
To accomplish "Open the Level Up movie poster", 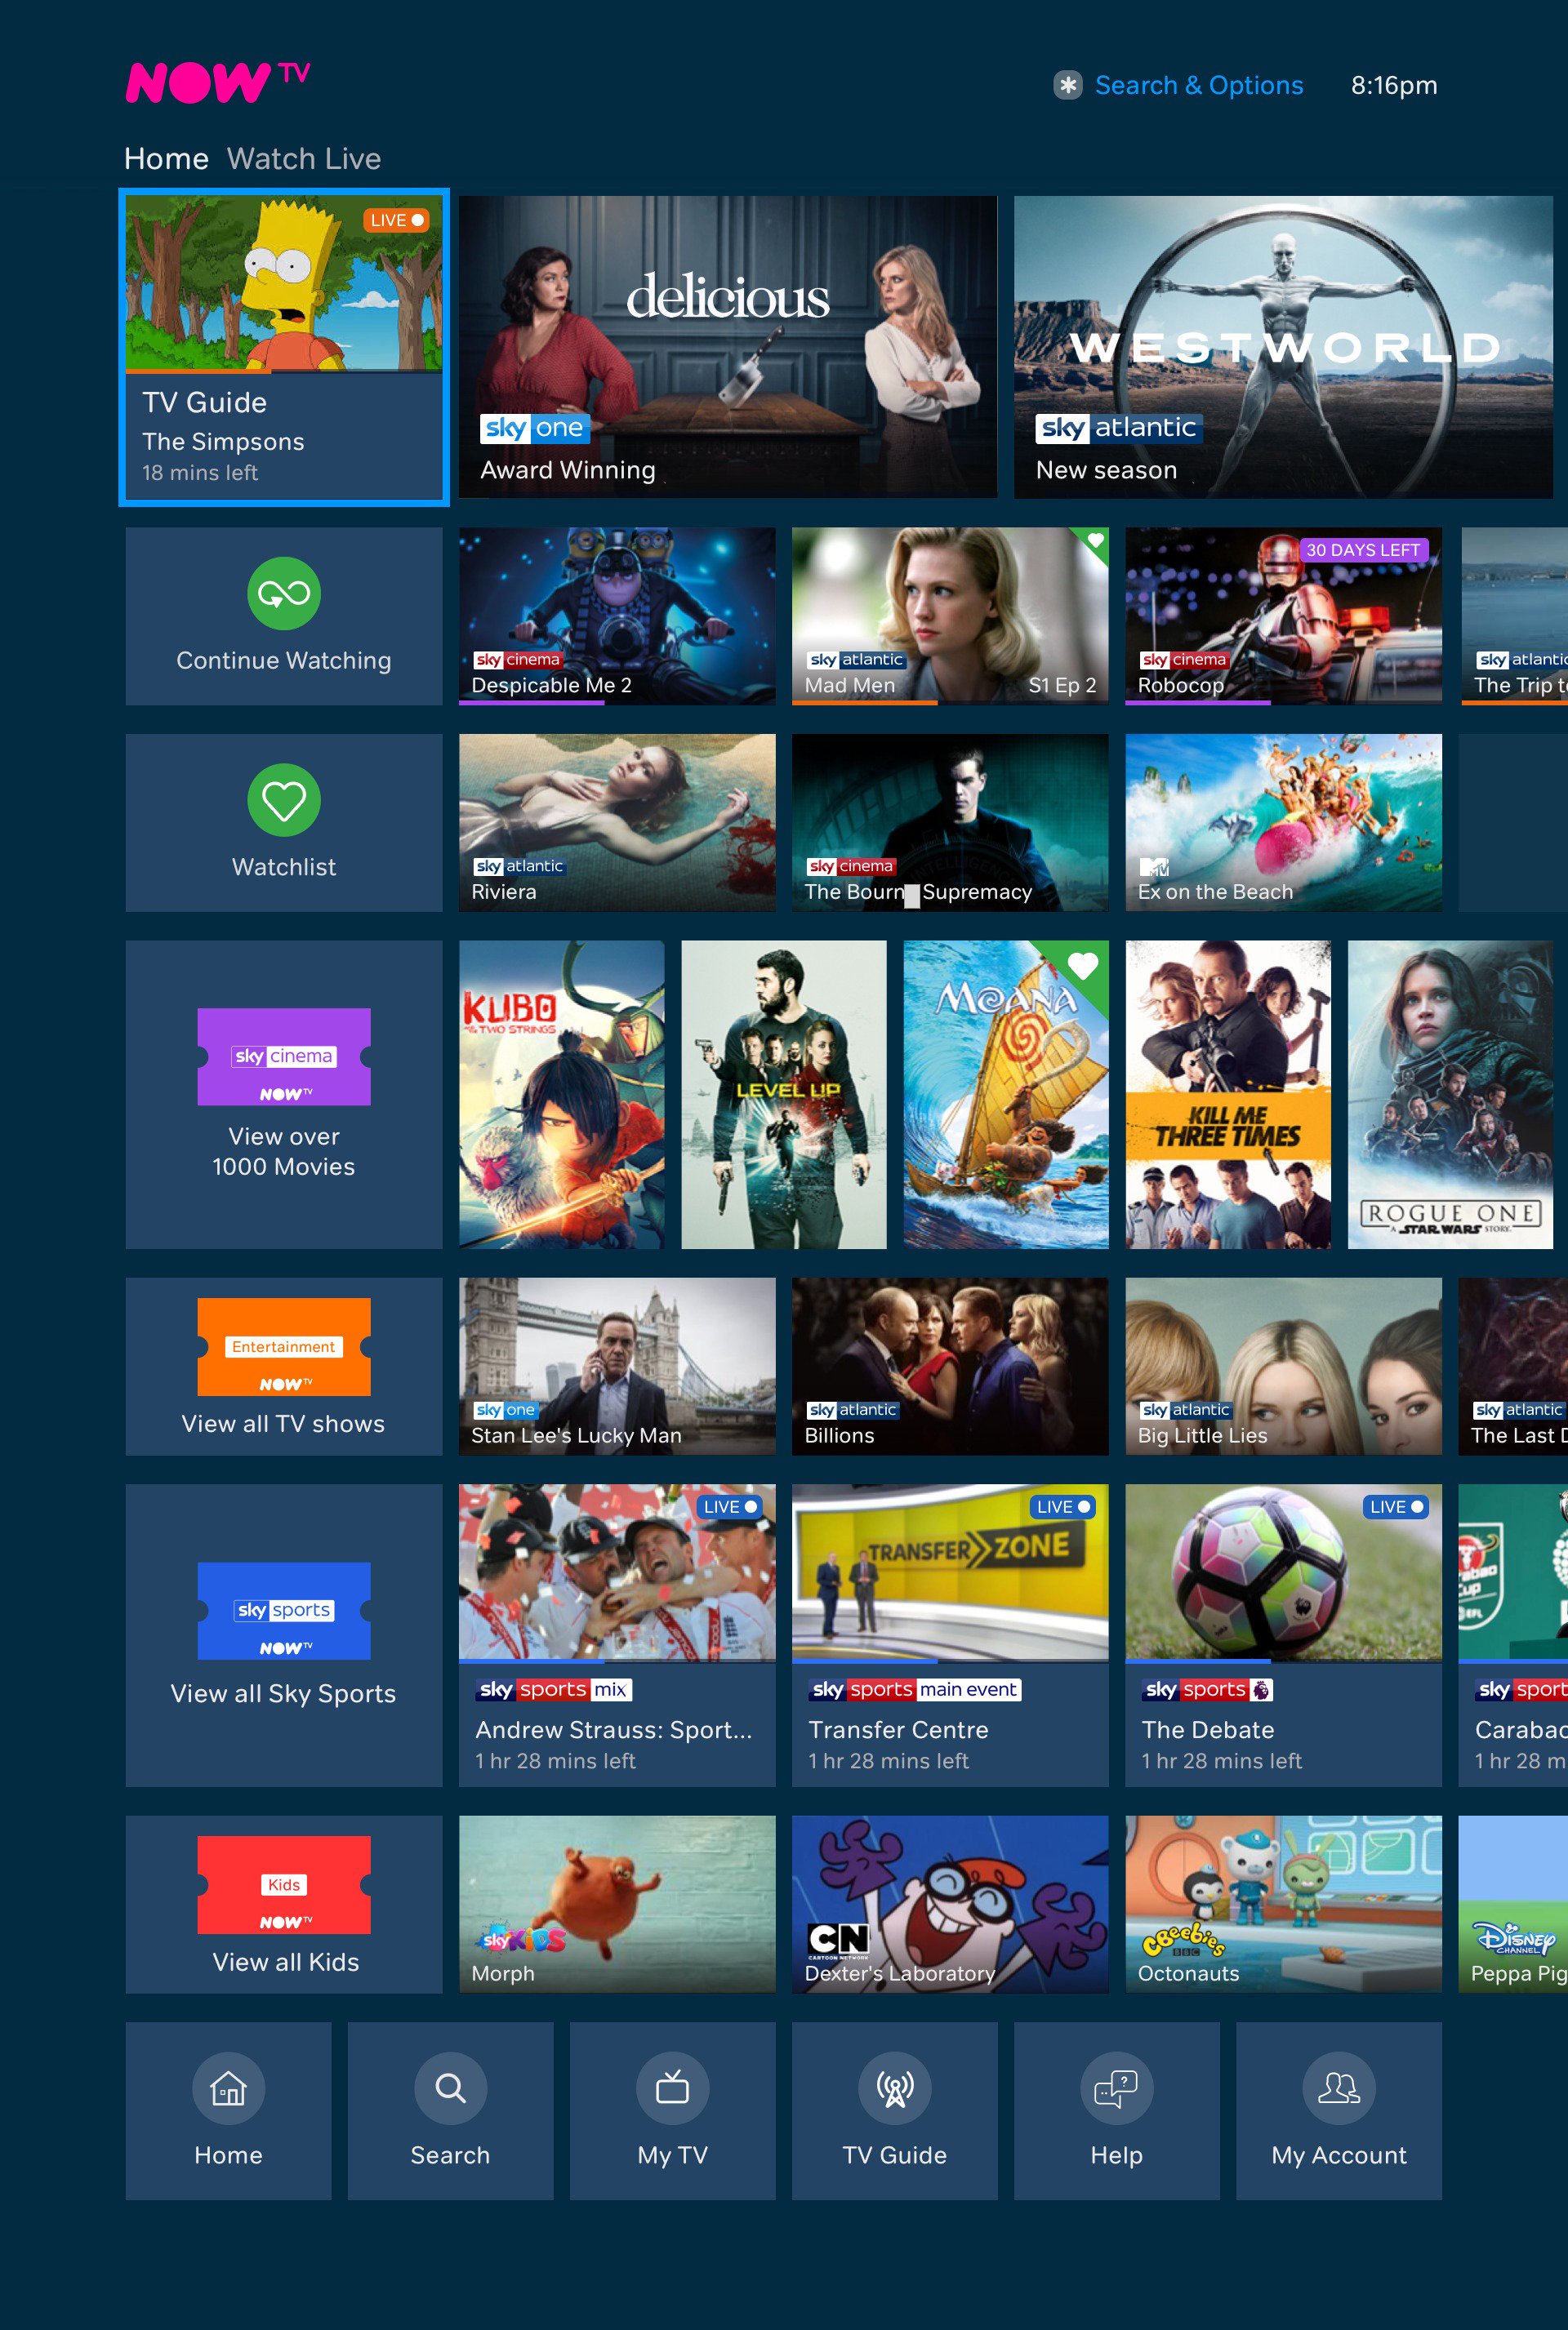I will [x=783, y=1095].
